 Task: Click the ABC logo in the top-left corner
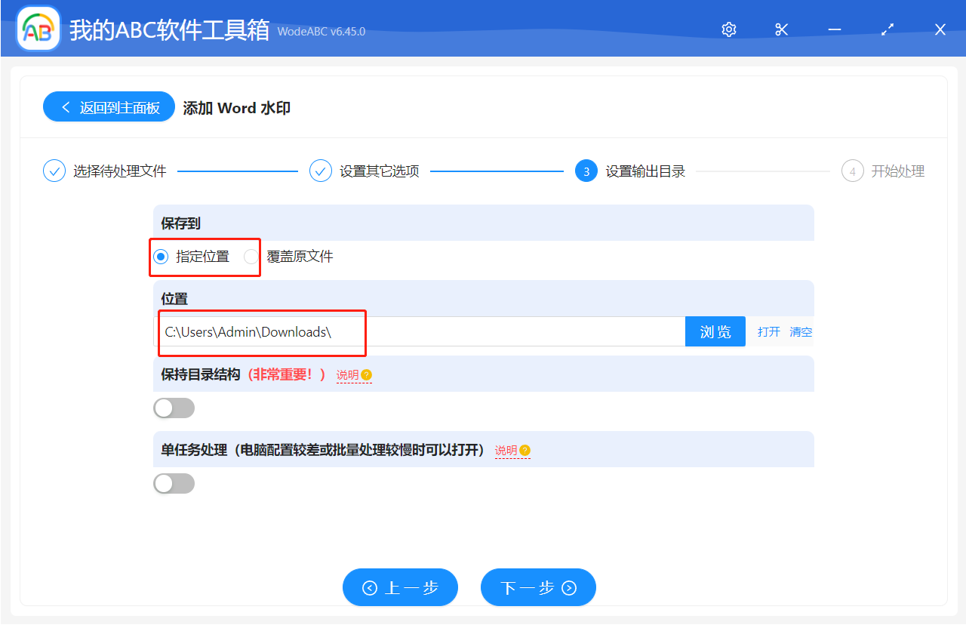(38, 28)
